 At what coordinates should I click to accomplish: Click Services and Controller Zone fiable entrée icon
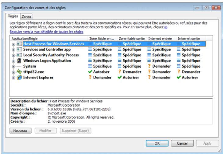[x=90, y=49]
